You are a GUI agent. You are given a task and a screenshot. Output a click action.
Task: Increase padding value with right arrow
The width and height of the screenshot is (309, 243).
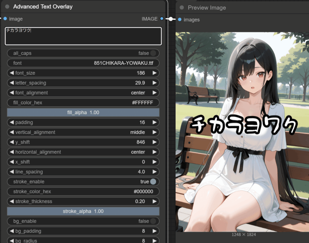(155, 122)
